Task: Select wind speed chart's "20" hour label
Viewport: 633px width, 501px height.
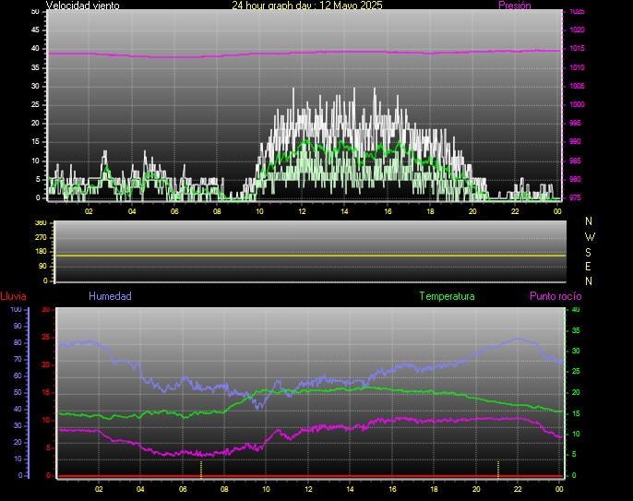Action: tap(472, 211)
